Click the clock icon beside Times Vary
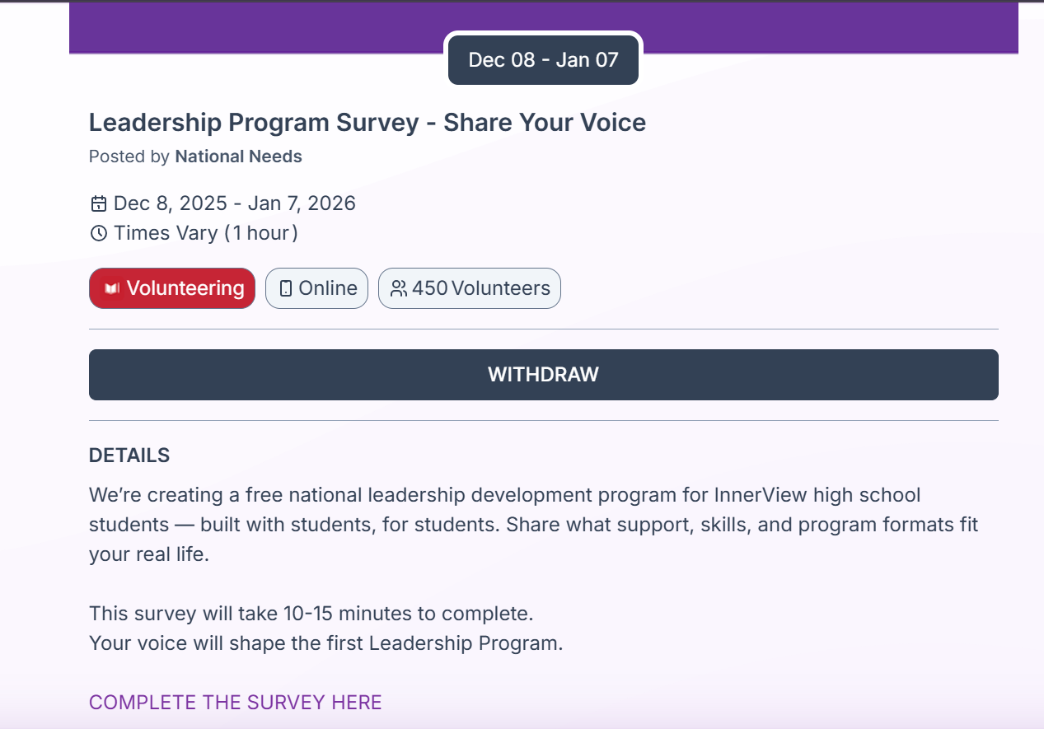 coord(99,233)
